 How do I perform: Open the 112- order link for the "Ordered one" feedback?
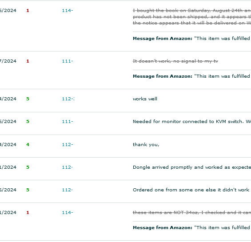pyautogui.click(x=67, y=190)
